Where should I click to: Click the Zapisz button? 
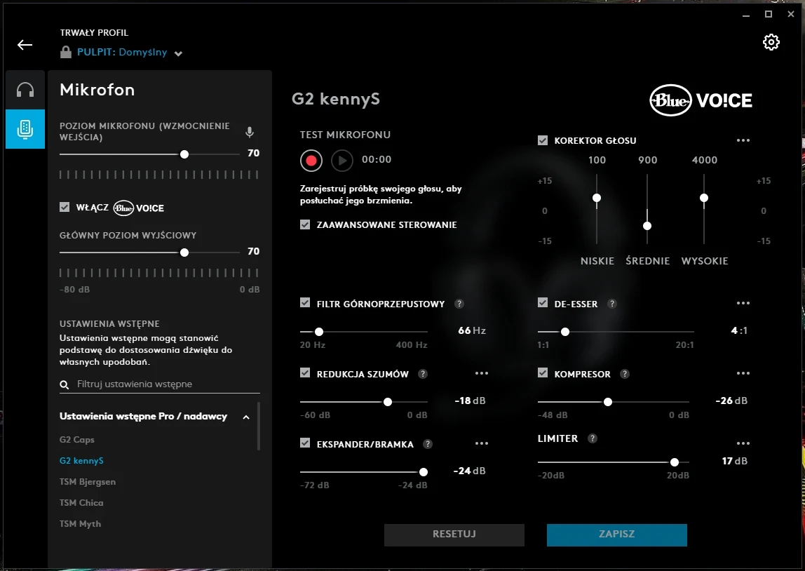(616, 535)
